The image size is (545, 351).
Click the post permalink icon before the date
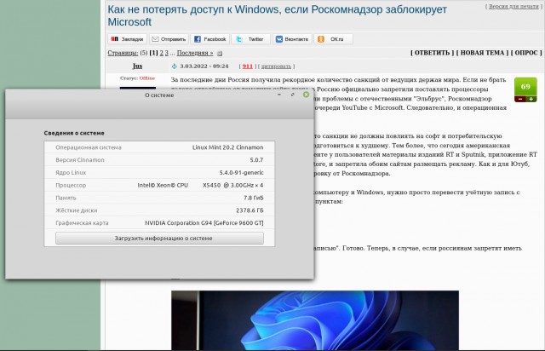tap(174, 66)
